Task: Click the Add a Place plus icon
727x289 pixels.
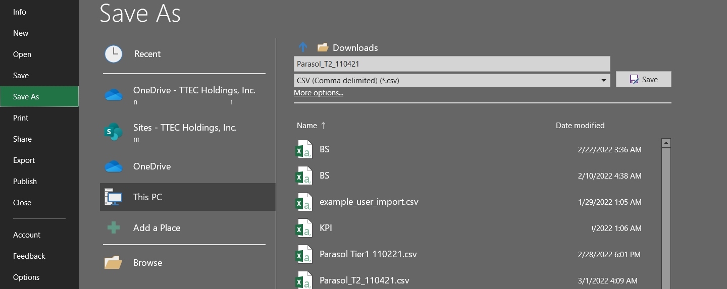Action: (114, 228)
